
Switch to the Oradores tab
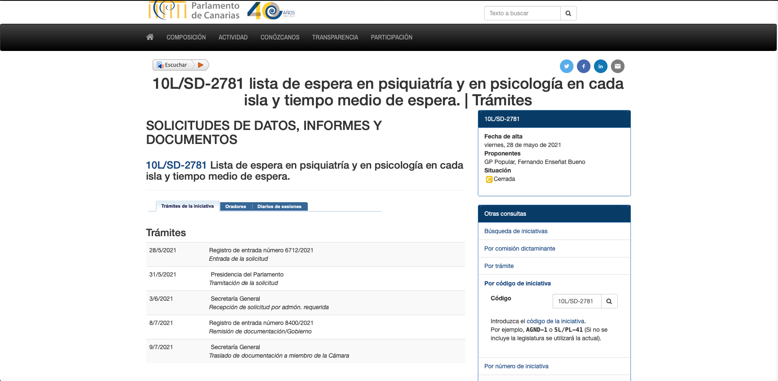click(x=236, y=206)
